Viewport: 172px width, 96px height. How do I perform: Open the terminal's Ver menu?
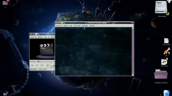[71, 26]
